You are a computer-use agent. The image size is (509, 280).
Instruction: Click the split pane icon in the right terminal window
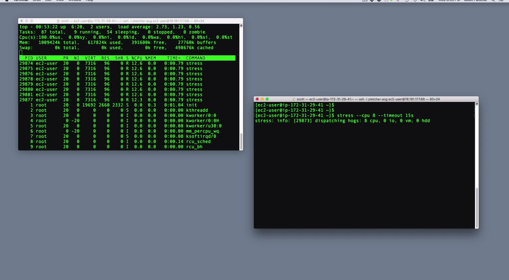click(477, 104)
